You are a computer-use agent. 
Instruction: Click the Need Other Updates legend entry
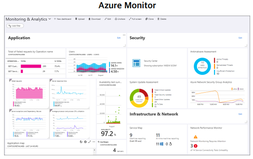pyautogui.click(x=161, y=101)
